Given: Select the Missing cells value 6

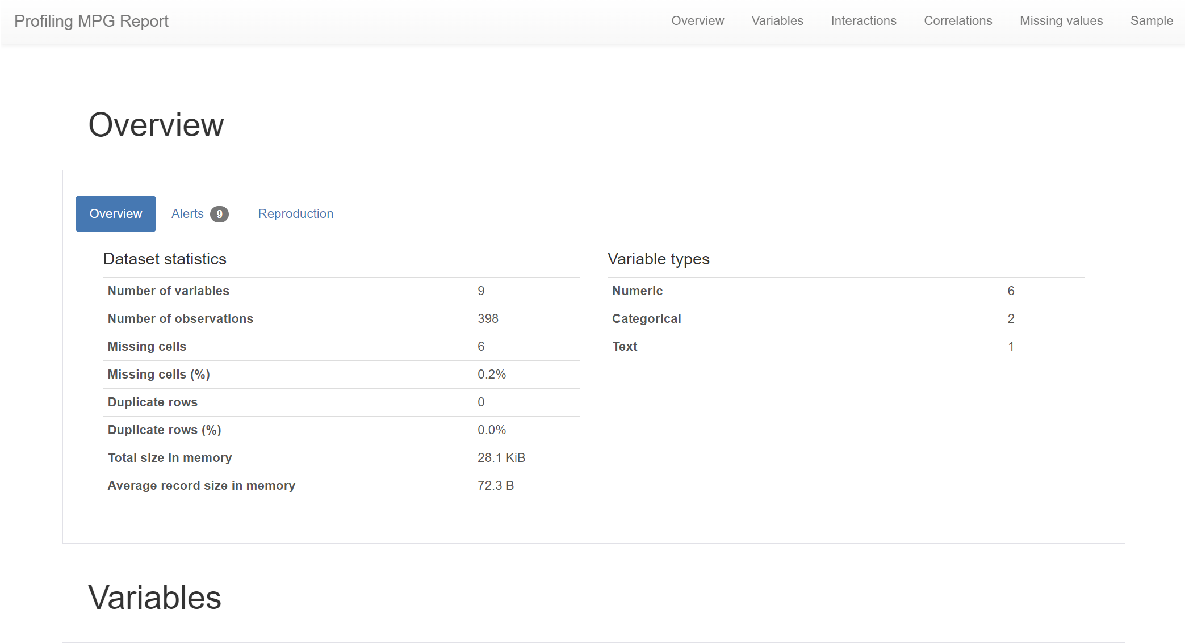Looking at the screenshot, I should tap(481, 347).
